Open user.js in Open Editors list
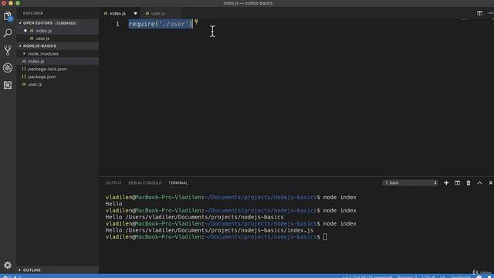494x278 pixels. [42, 39]
